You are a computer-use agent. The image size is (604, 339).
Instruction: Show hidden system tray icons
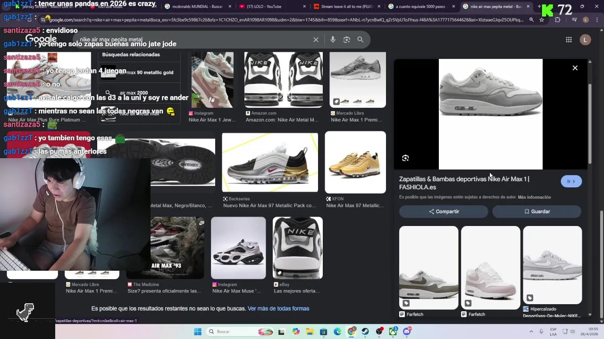pos(531,331)
